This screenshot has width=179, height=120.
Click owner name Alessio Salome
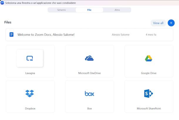point(121,35)
